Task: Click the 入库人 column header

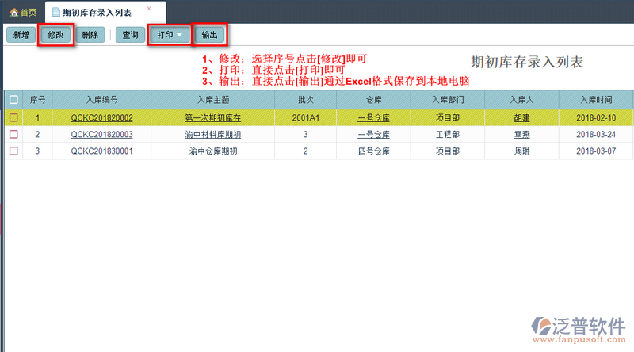Action: click(521, 100)
